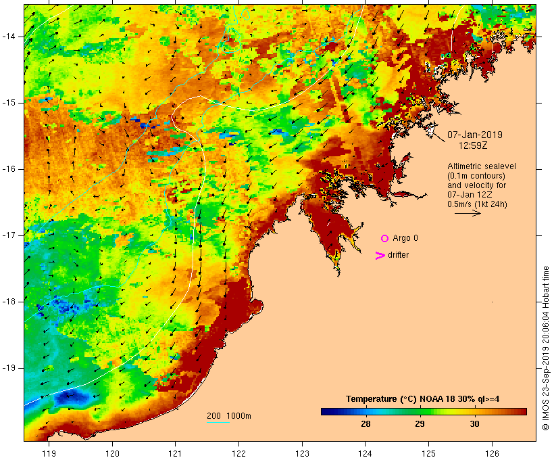Click the color bar value '30'
Image resolution: width=554 pixels, height=460 pixels.
tap(474, 423)
